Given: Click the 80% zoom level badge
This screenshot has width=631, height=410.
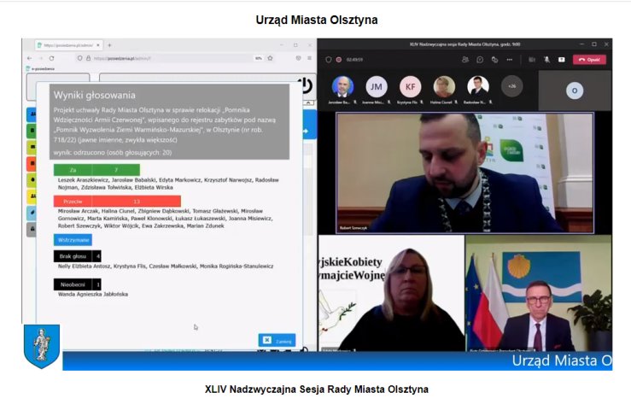Looking at the screenshot, I should 259,58.
